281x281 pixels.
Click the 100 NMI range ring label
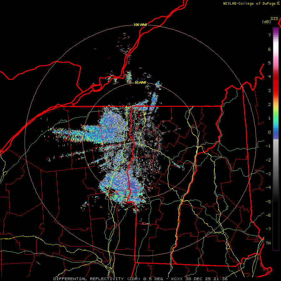click(x=140, y=25)
